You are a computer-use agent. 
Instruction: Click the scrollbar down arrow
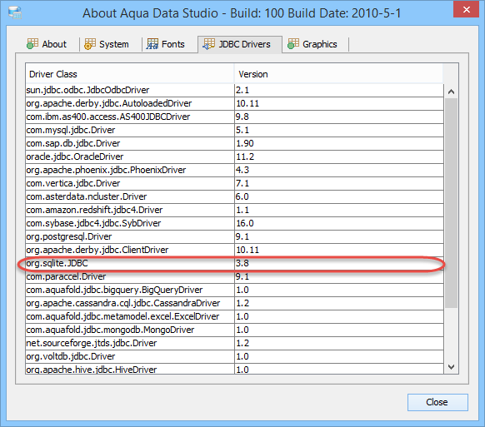click(x=452, y=367)
